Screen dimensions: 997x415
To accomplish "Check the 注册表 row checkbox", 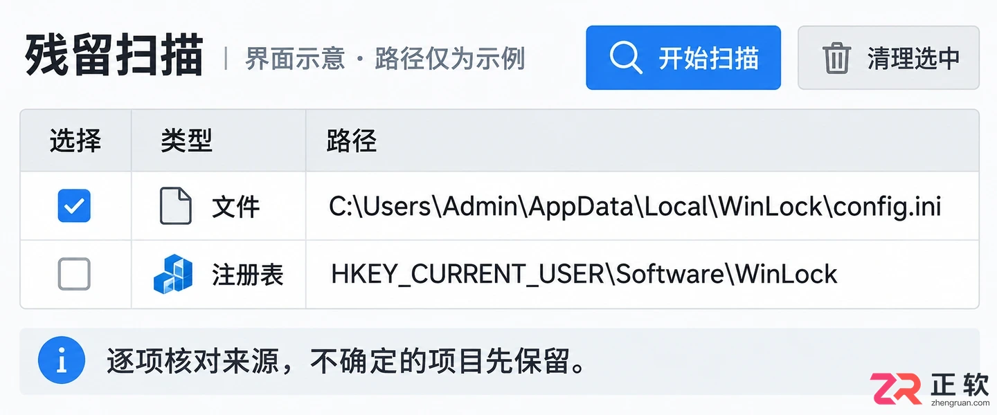I will [x=74, y=274].
